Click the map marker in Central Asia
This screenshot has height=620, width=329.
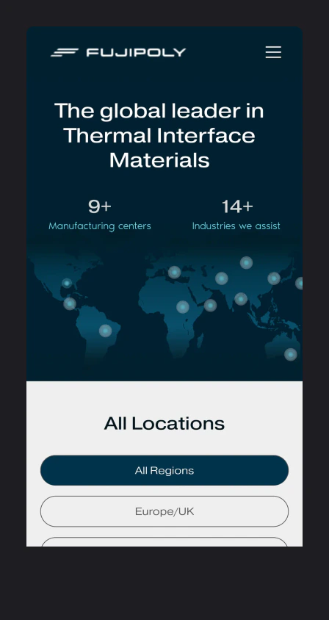[x=222, y=278]
